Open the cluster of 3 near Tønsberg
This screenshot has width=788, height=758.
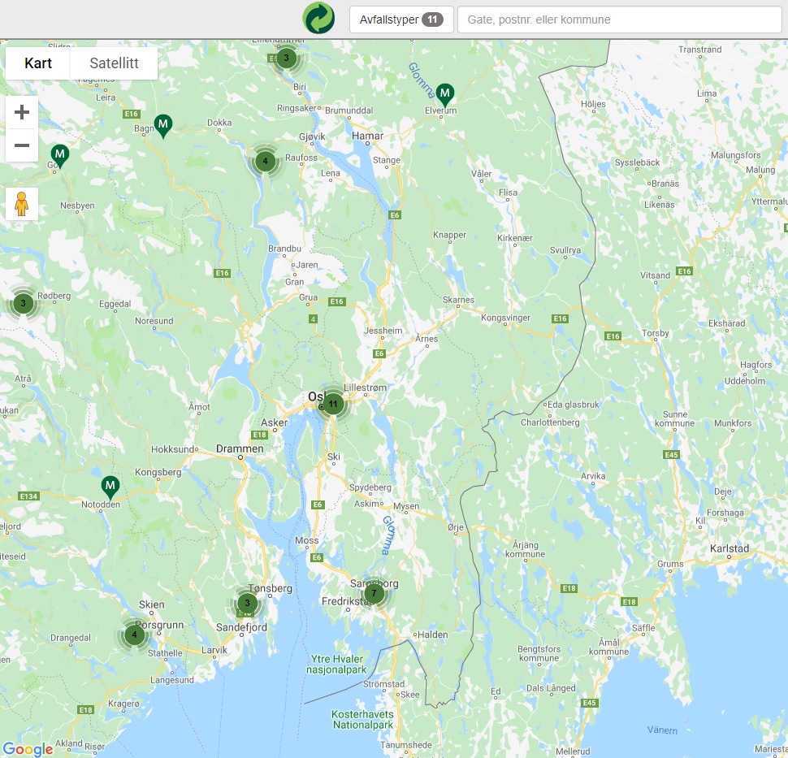tap(247, 603)
